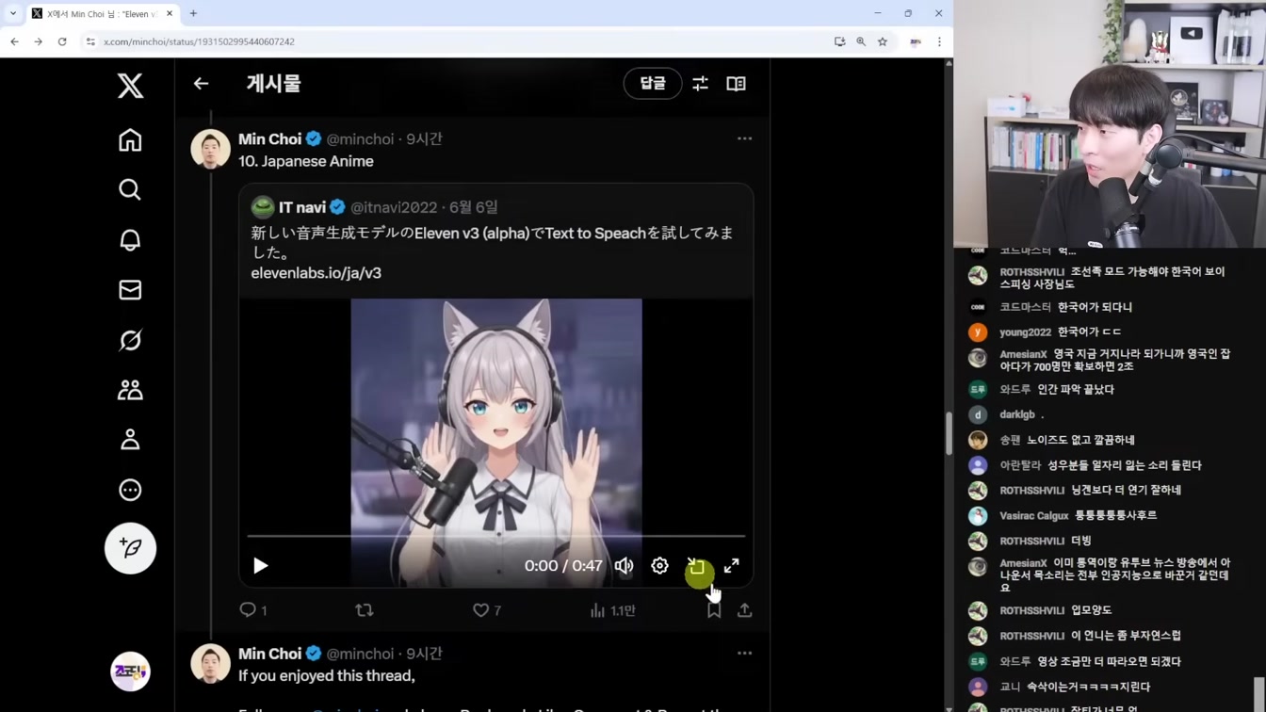Open the elevenlabs.io/ja/v3 link
The height and width of the screenshot is (712, 1266).
coord(316,273)
